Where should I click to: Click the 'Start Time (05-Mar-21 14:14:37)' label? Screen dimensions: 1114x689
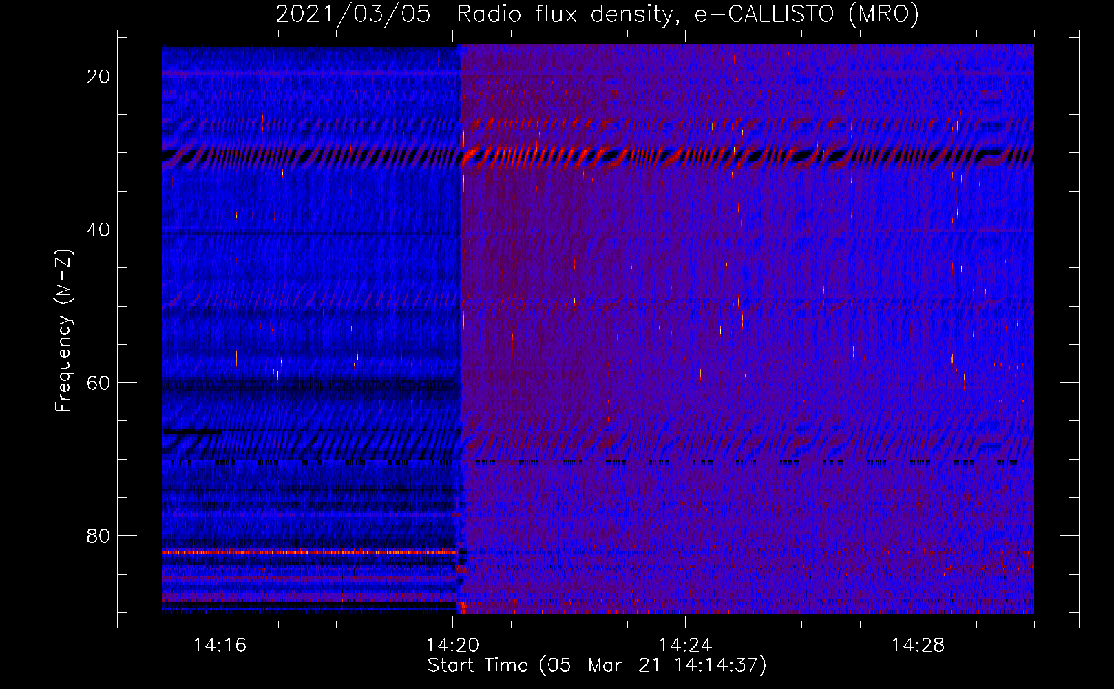[597, 666]
